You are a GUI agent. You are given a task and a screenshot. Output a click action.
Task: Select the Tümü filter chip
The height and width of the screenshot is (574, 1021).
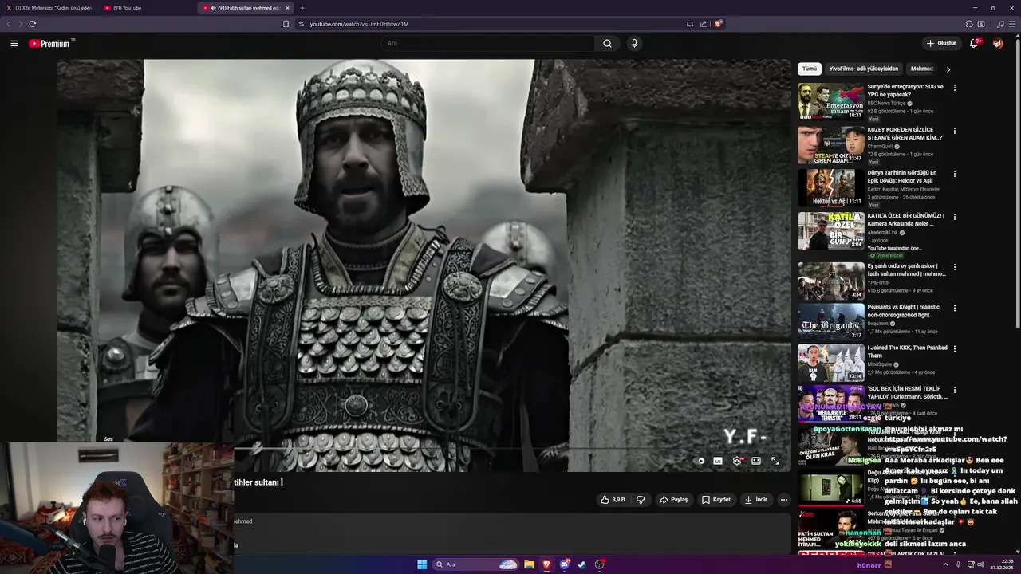810,69
